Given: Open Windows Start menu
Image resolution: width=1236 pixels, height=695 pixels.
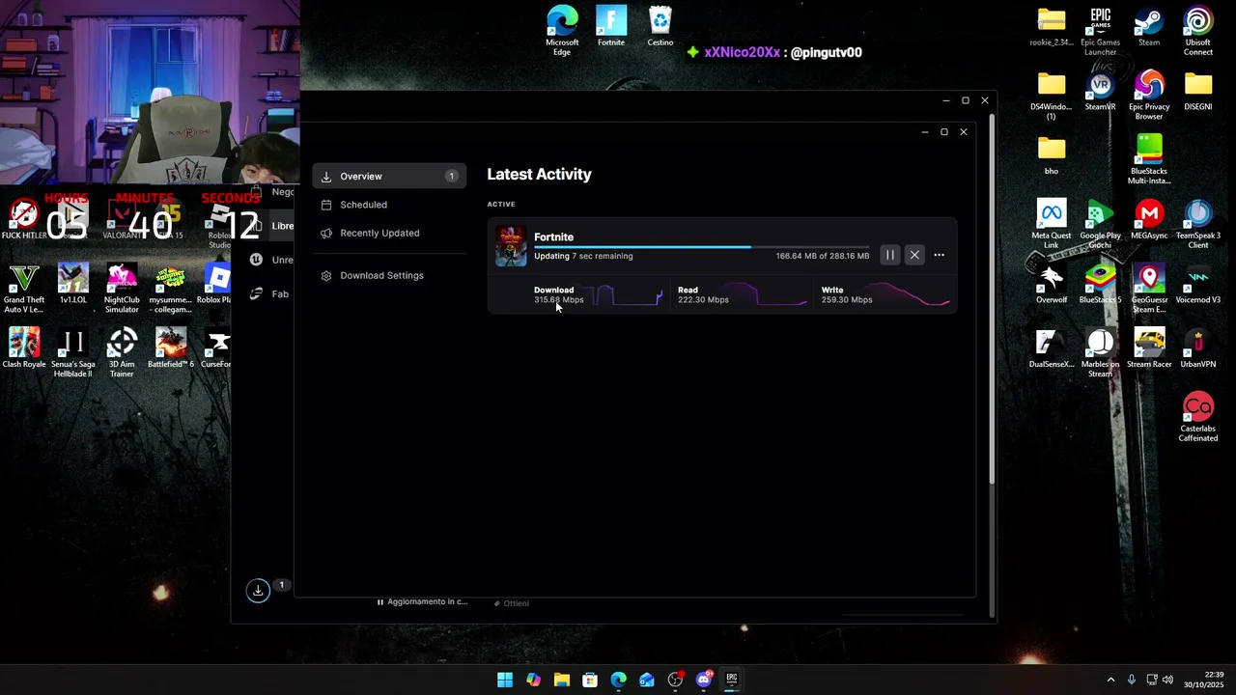Looking at the screenshot, I should click(505, 680).
